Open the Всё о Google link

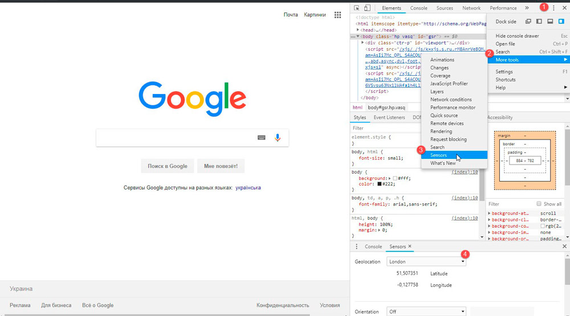tap(98, 305)
